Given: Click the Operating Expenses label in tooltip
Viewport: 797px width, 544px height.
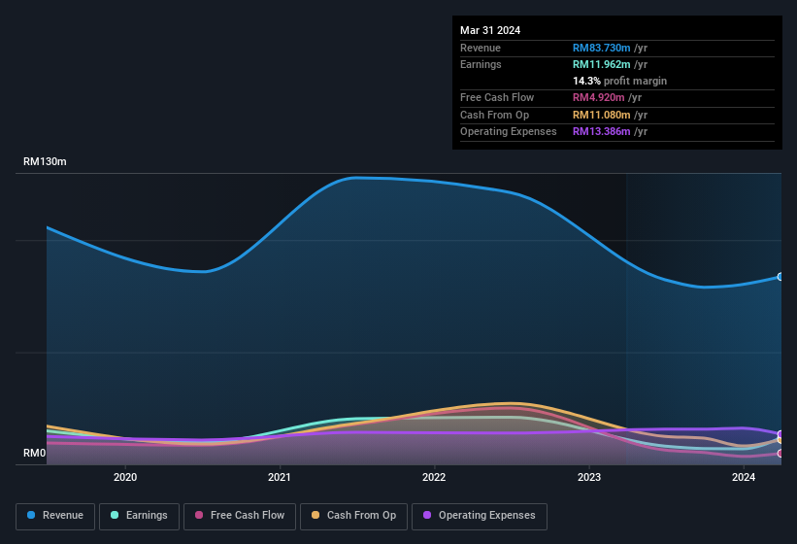Looking at the screenshot, I should click(x=509, y=132).
